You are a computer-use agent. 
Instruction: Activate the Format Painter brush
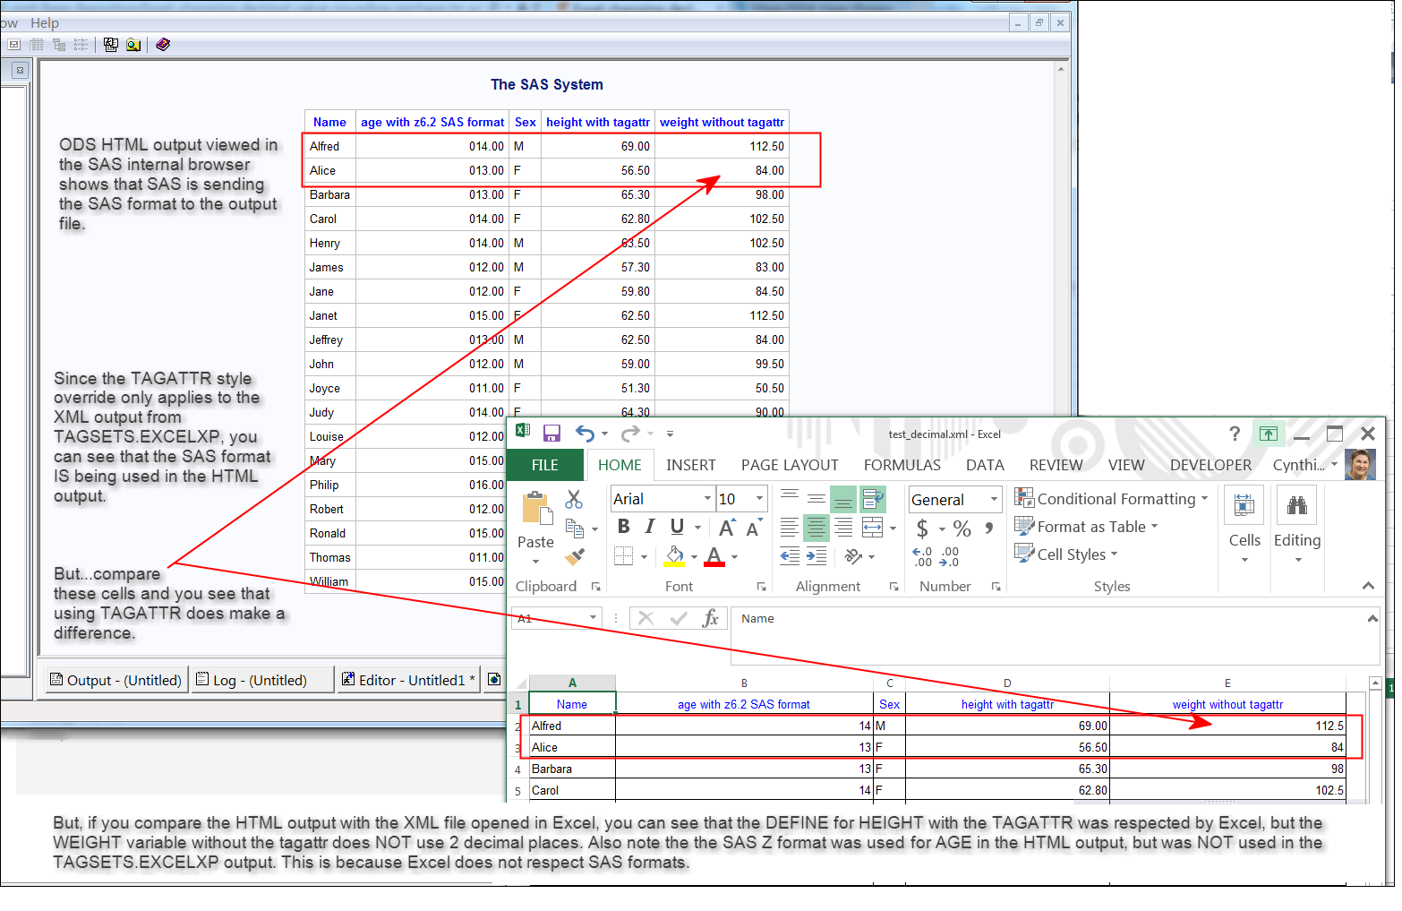pyautogui.click(x=575, y=556)
